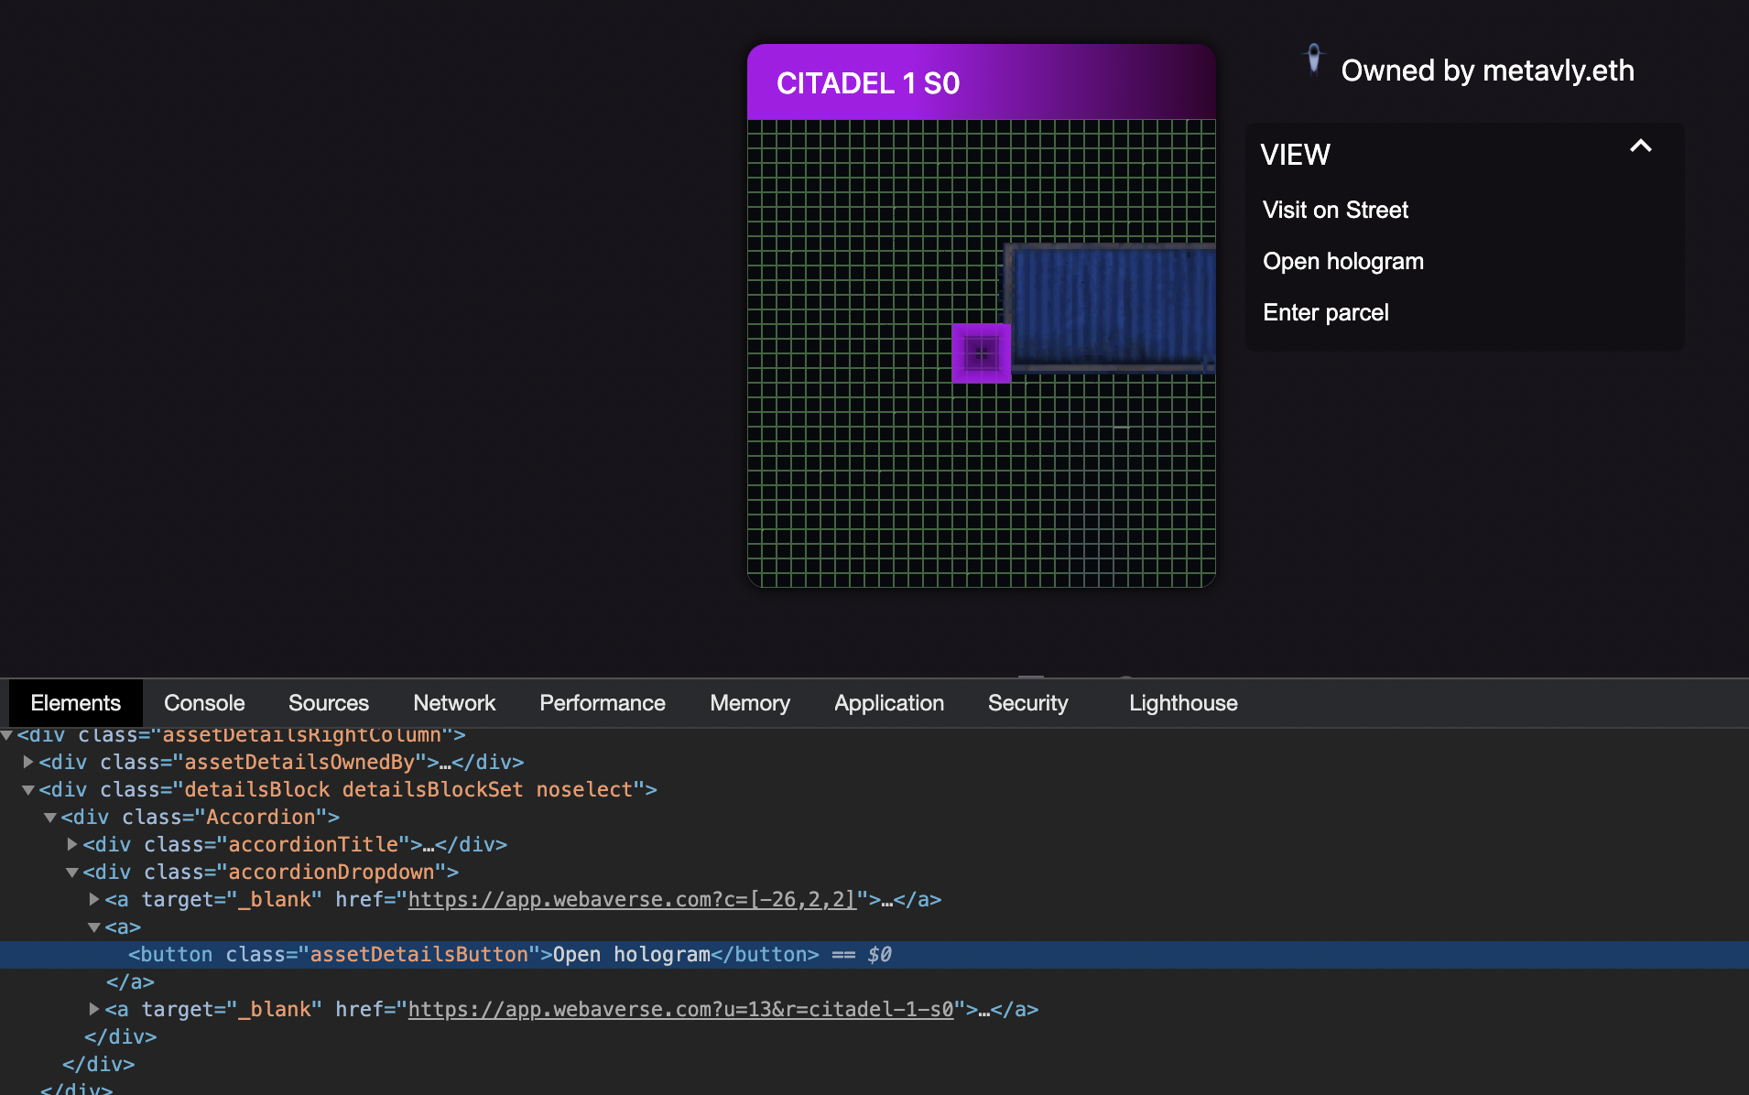This screenshot has width=1749, height=1095.
Task: Switch to the Sources panel
Action: (x=328, y=702)
